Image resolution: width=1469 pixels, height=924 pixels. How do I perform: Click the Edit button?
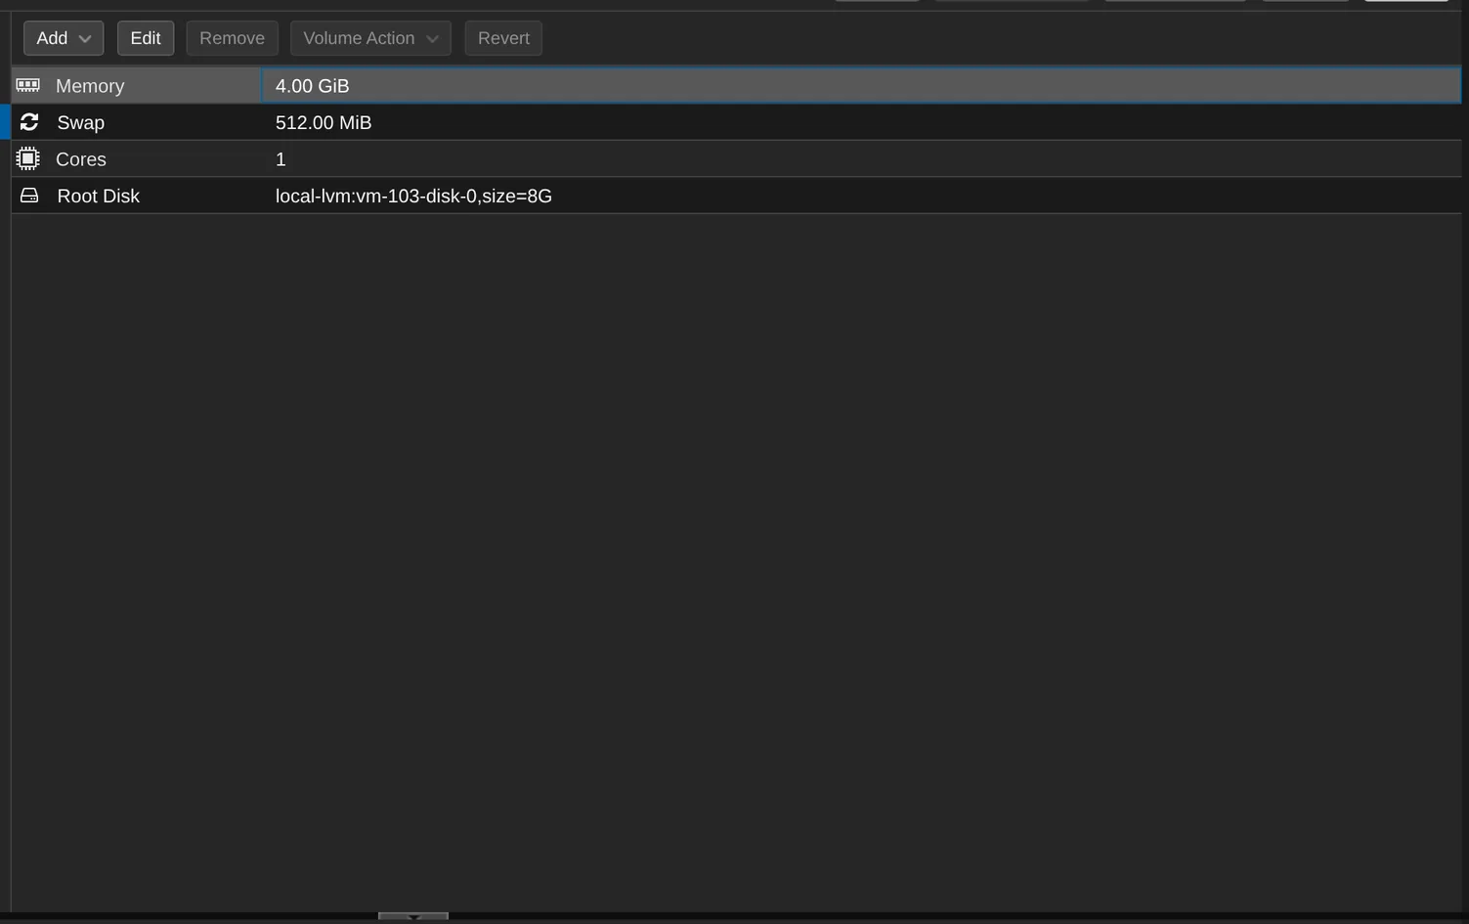(x=146, y=38)
